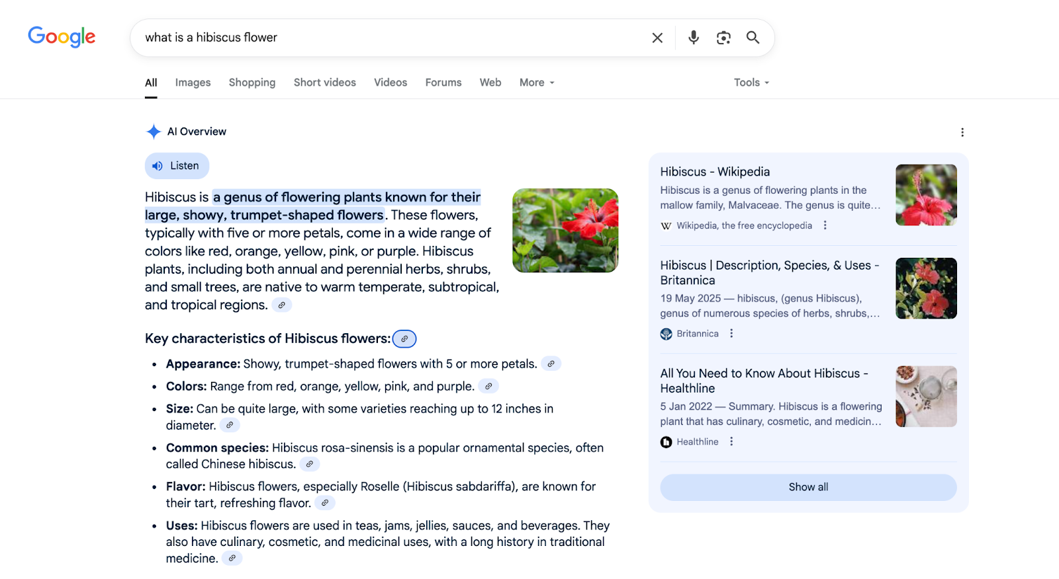Open more options for Britannica result
1059x579 pixels.
point(731,334)
